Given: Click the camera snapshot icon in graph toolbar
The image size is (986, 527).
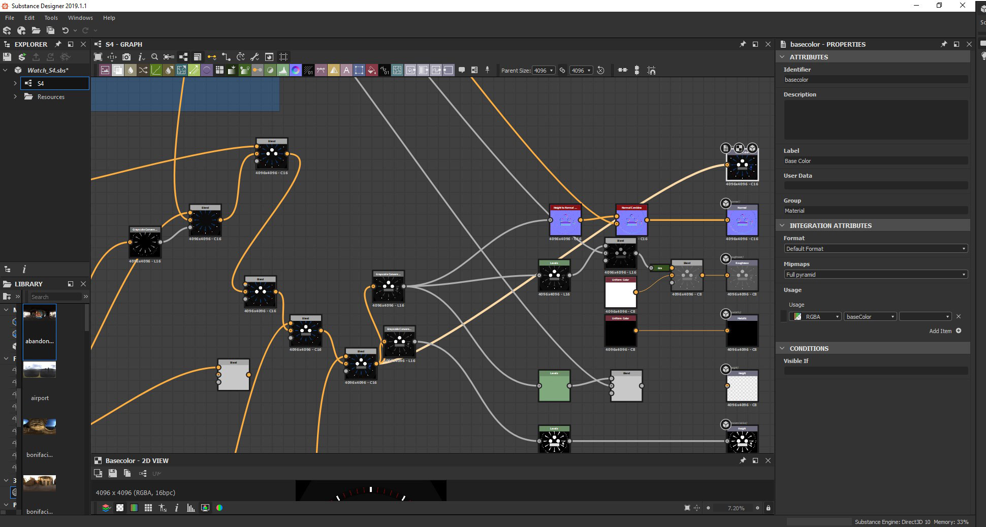Looking at the screenshot, I should click(126, 57).
